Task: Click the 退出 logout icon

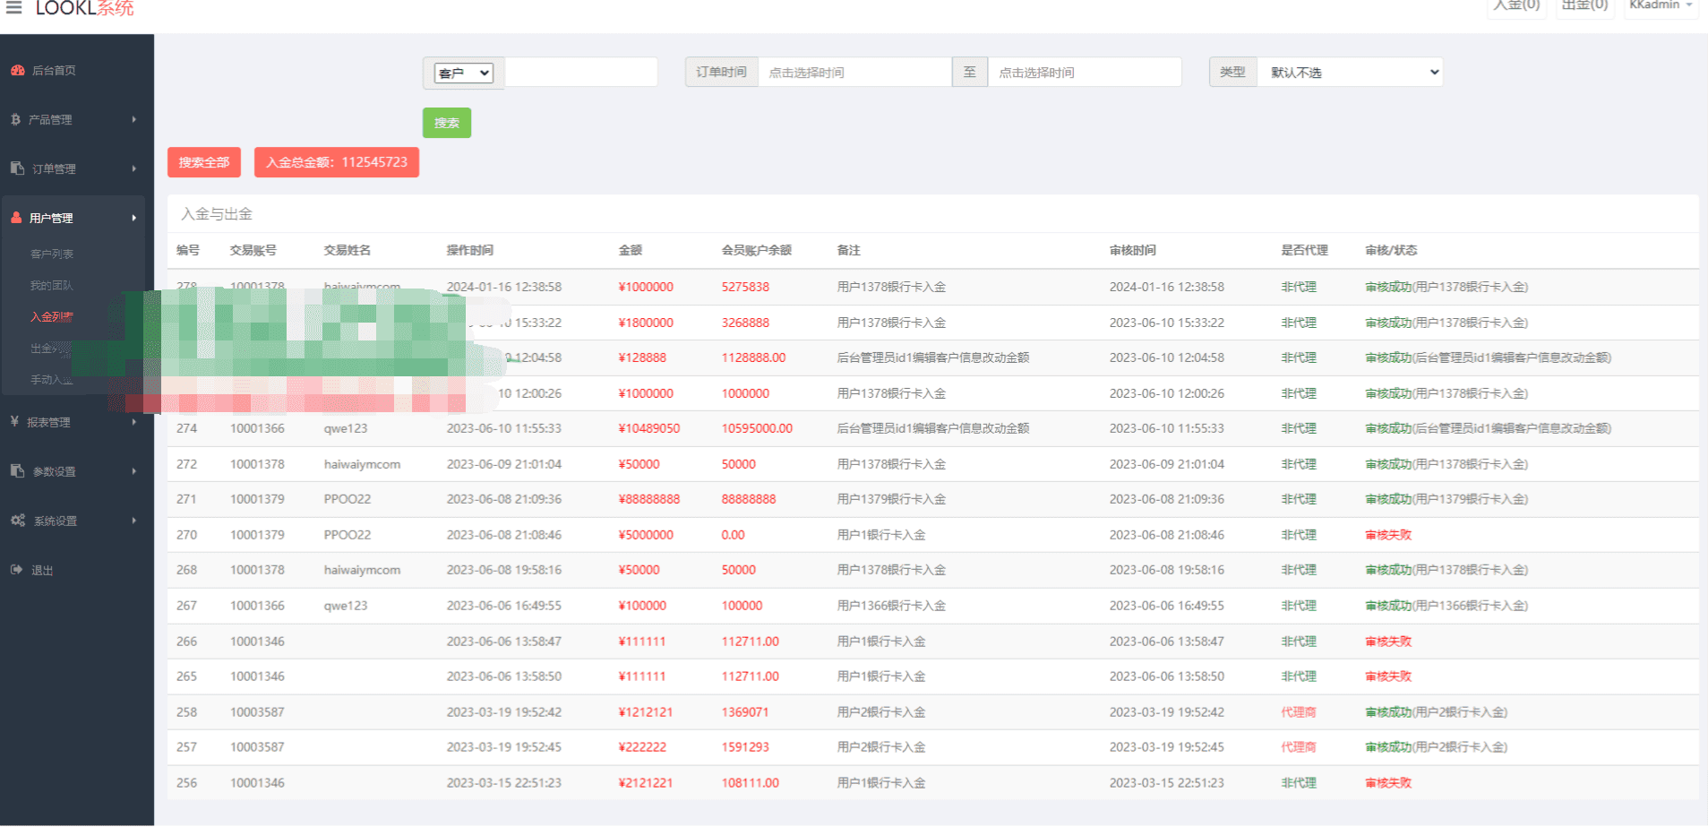Action: click(16, 570)
